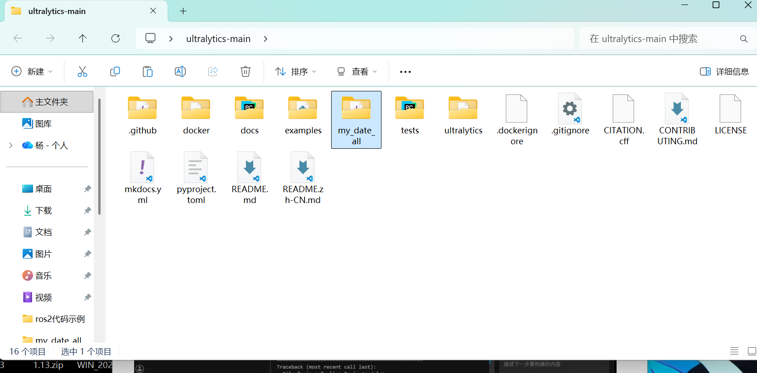Open the 排序 (Sort) dropdown menu
This screenshot has width=757, height=373.
pyautogui.click(x=295, y=71)
